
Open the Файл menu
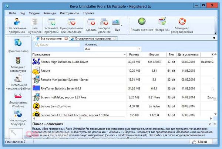(12, 13)
